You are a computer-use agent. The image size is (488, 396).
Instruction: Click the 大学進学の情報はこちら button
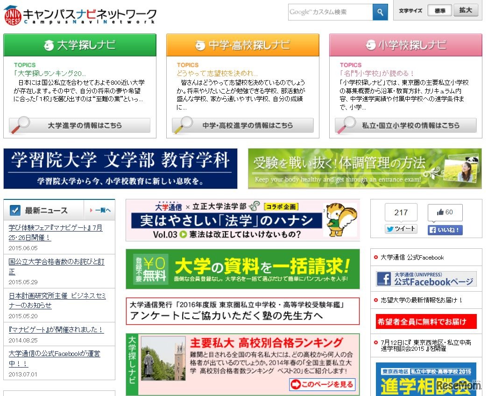tap(80, 125)
